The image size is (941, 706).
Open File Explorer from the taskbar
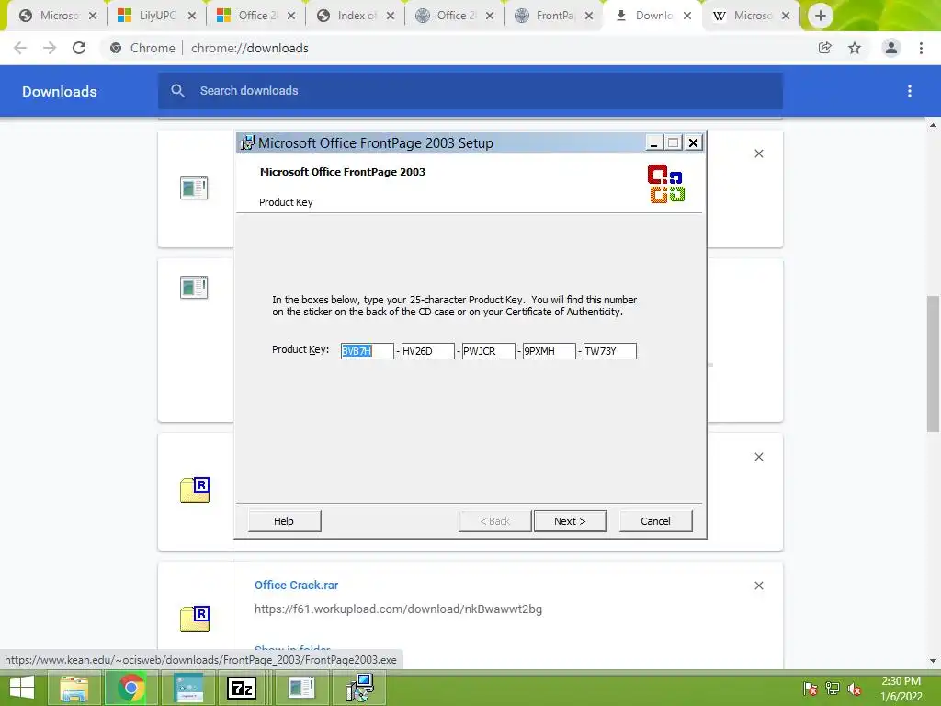pyautogui.click(x=74, y=688)
